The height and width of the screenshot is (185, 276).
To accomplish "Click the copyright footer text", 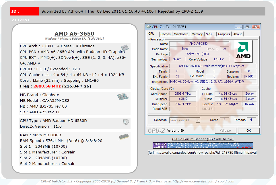I will point(137,181).
